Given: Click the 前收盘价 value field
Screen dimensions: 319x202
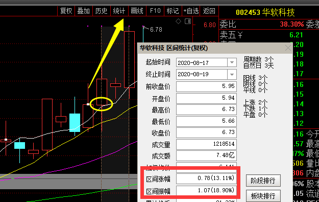Looking at the screenshot, I should [x=206, y=86].
